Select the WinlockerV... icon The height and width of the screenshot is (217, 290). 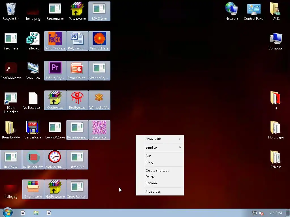[99, 100]
